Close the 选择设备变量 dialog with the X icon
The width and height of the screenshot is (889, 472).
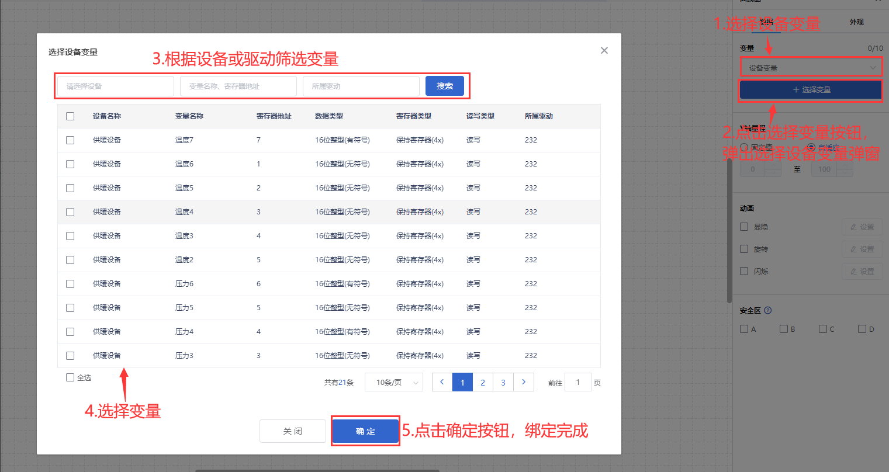click(604, 50)
